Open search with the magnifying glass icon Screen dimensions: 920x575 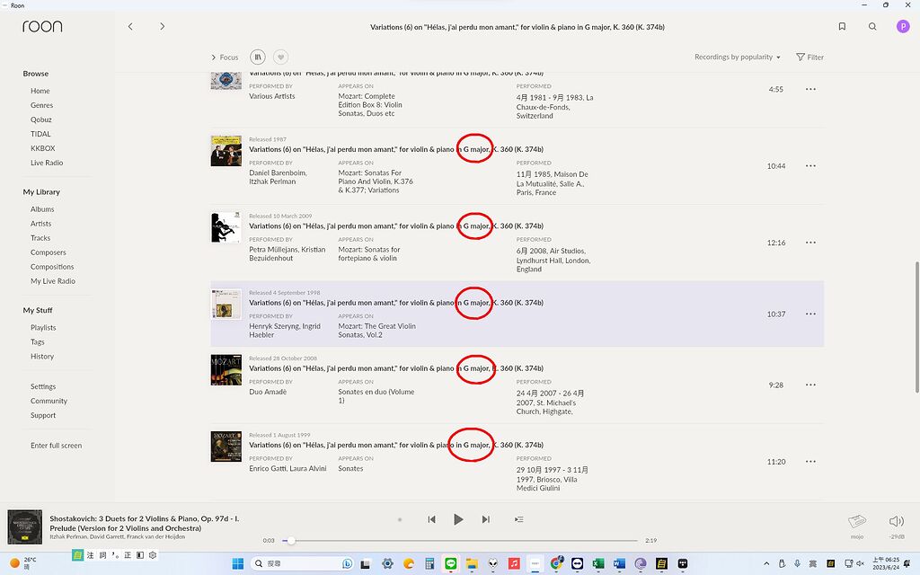871,27
